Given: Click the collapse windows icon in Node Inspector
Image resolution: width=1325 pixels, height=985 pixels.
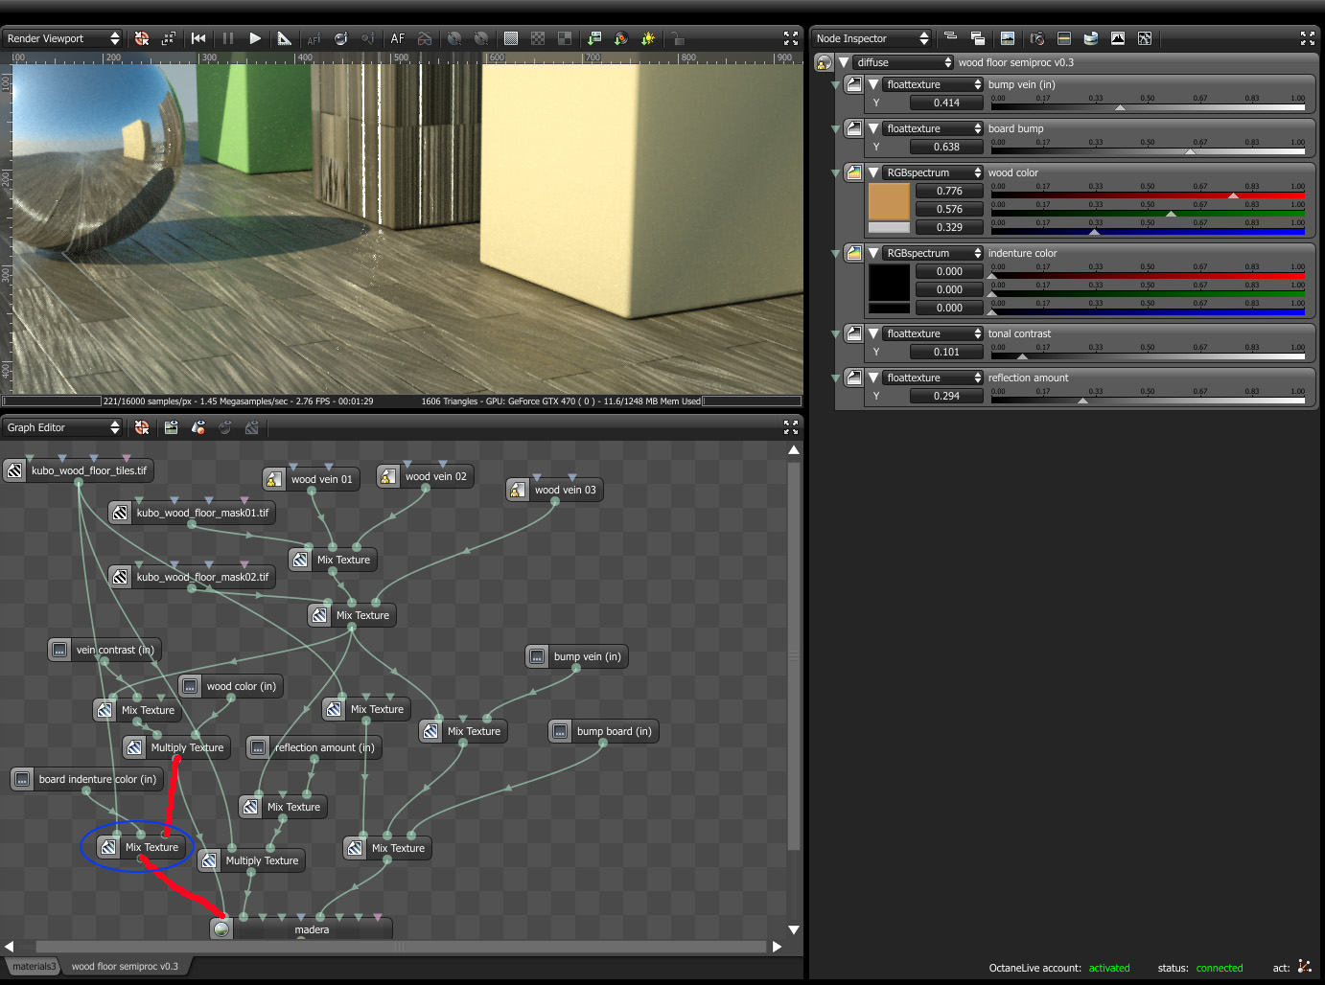Looking at the screenshot, I should point(978,38).
